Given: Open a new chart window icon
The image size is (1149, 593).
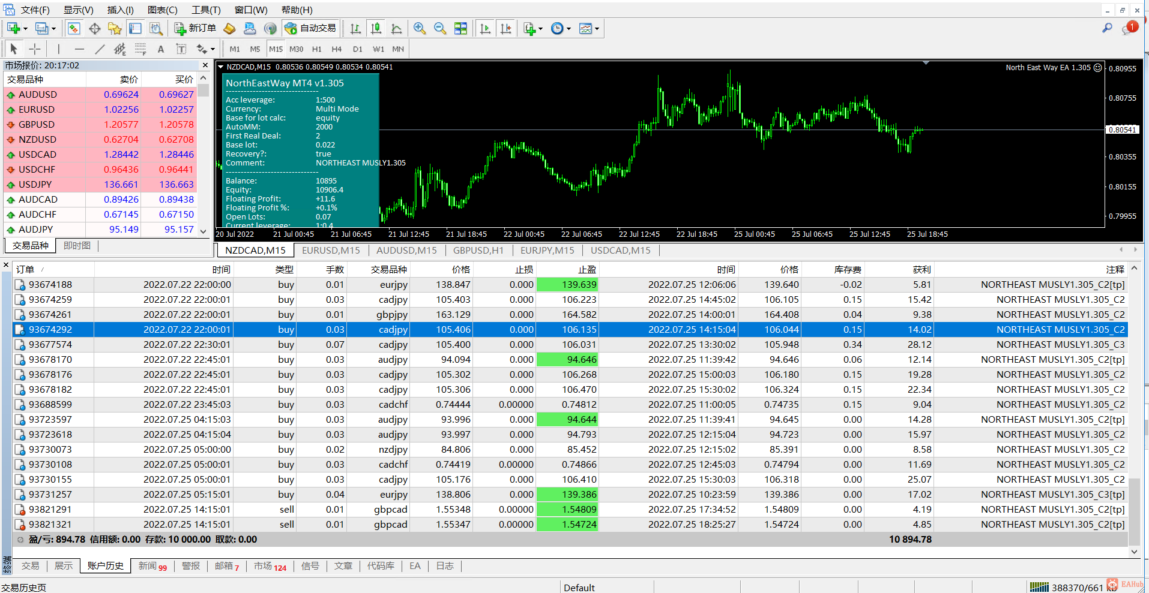Looking at the screenshot, I should tap(13, 28).
